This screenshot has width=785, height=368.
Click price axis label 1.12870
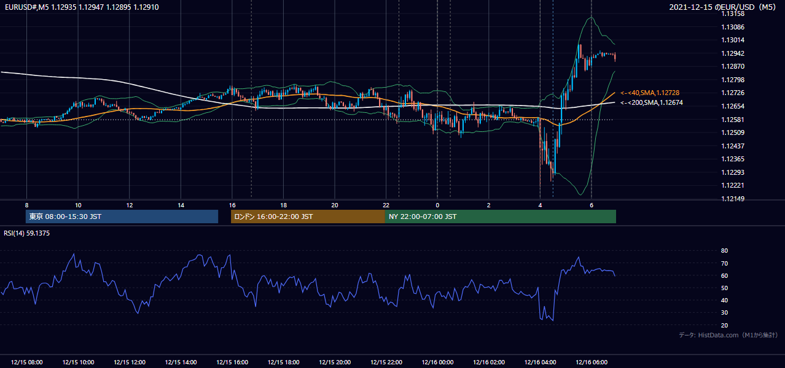point(733,66)
